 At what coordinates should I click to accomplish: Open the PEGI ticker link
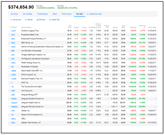13,63
